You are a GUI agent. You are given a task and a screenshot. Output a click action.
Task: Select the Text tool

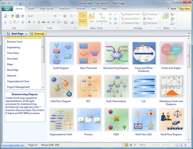pos(91,18)
